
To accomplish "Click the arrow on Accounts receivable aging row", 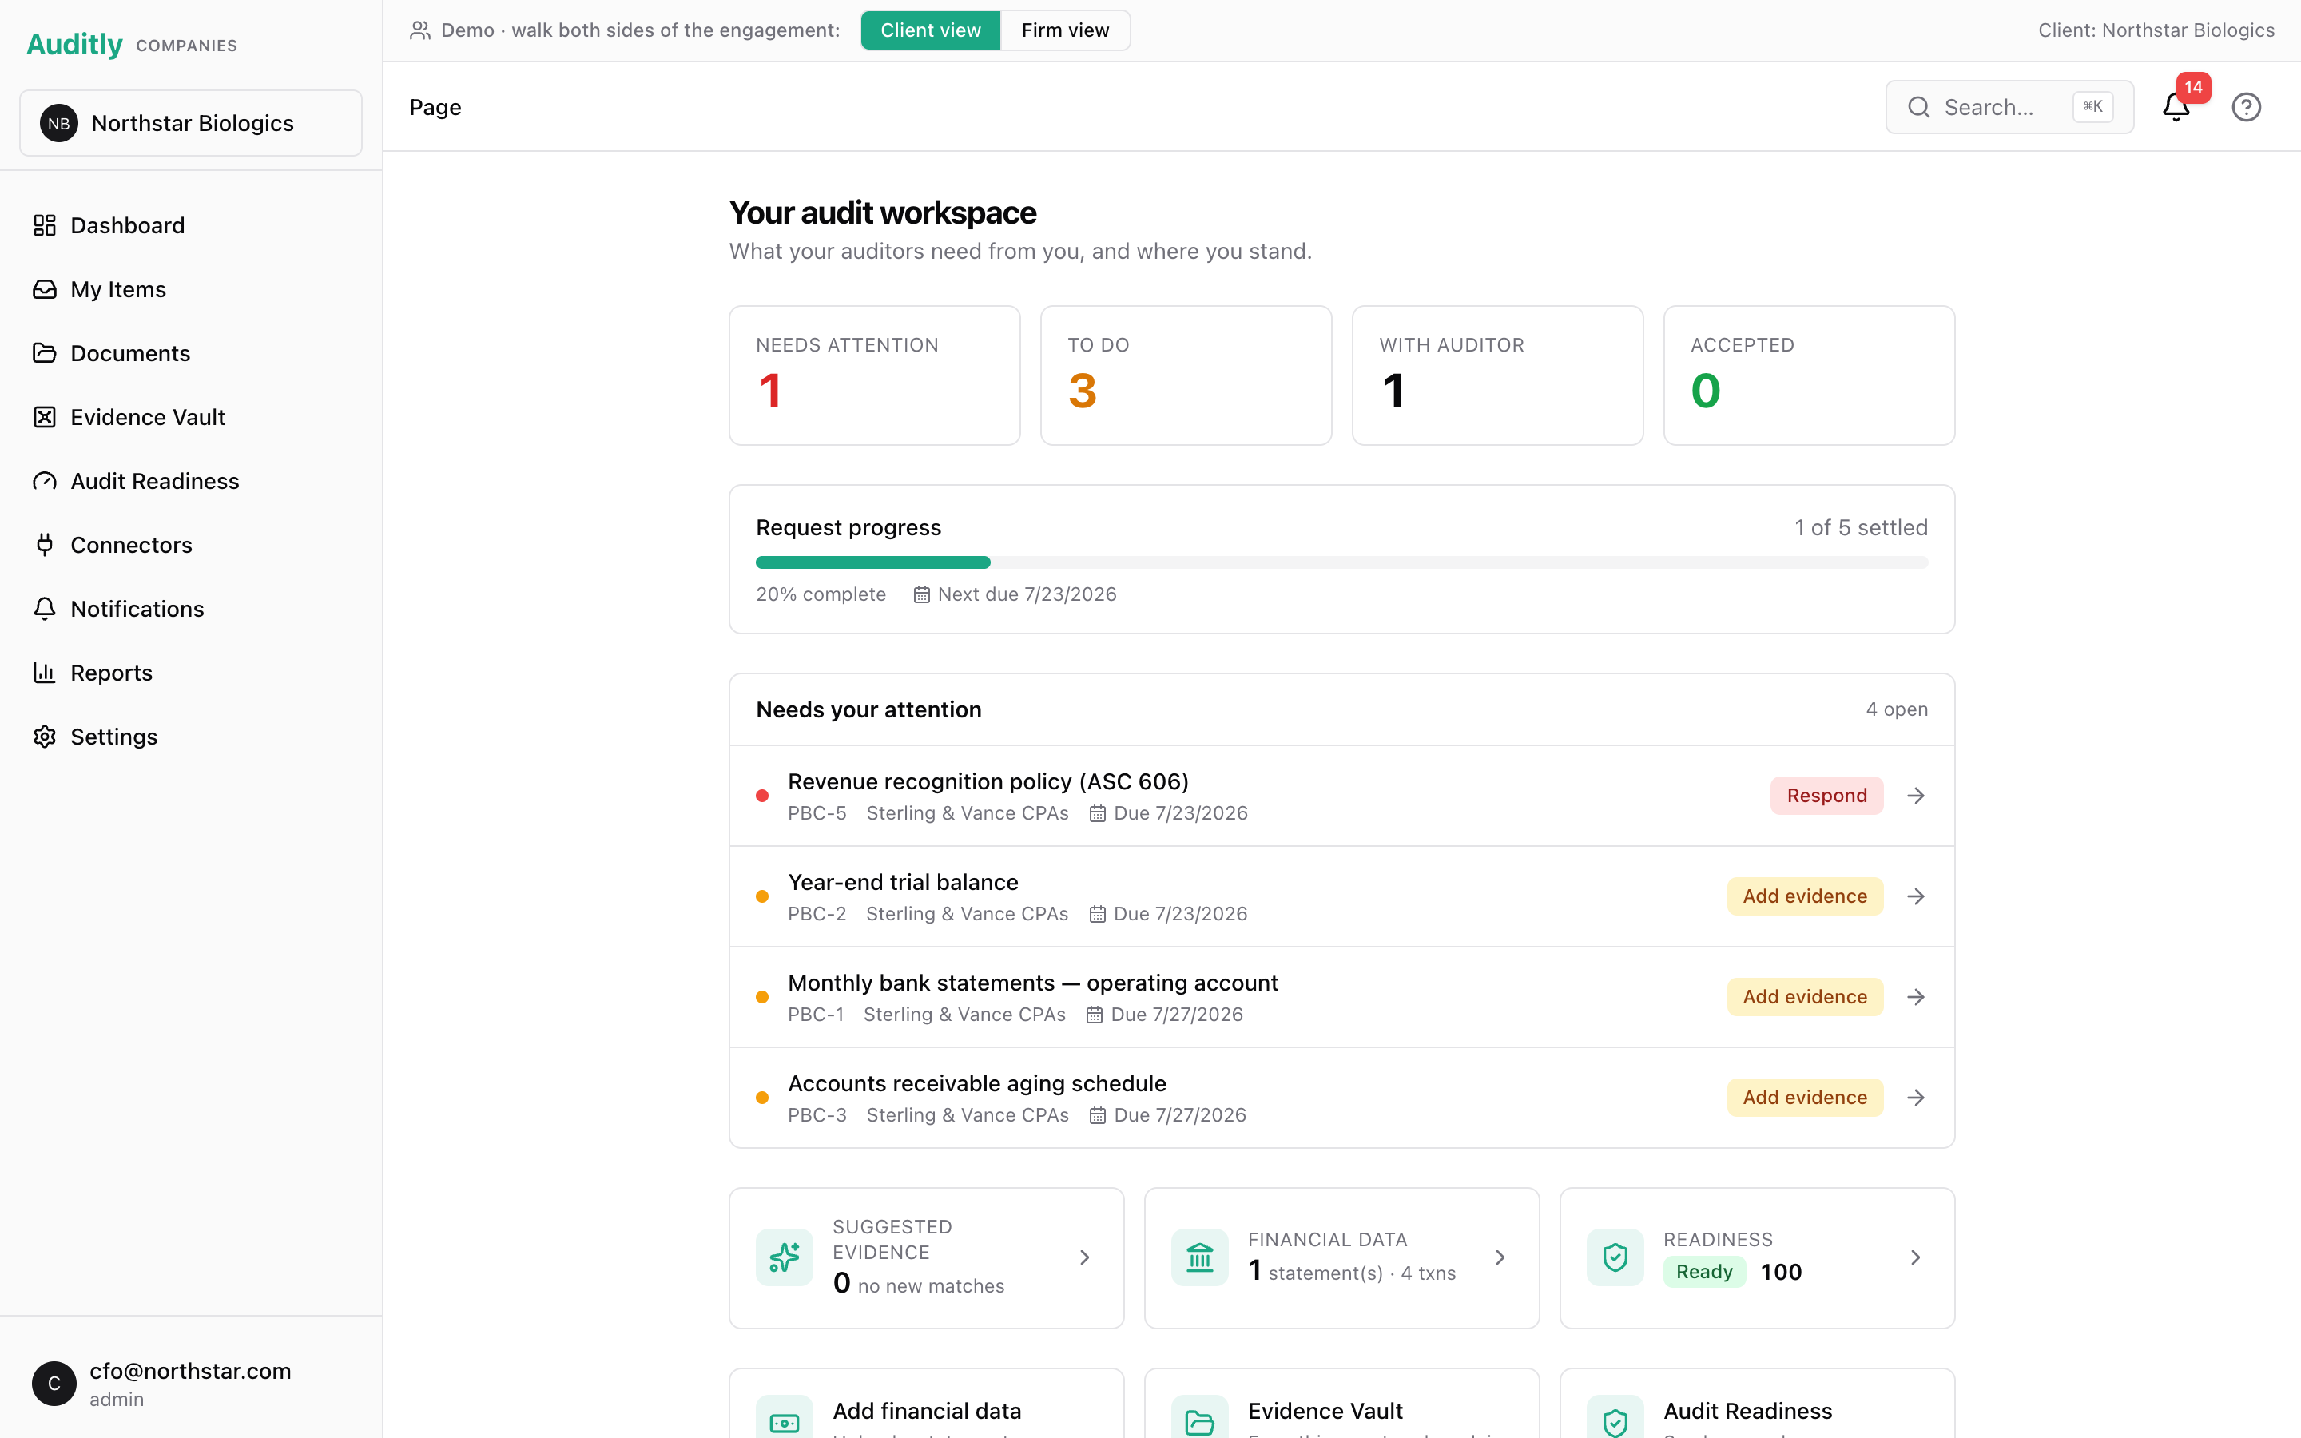I will click(1916, 1098).
